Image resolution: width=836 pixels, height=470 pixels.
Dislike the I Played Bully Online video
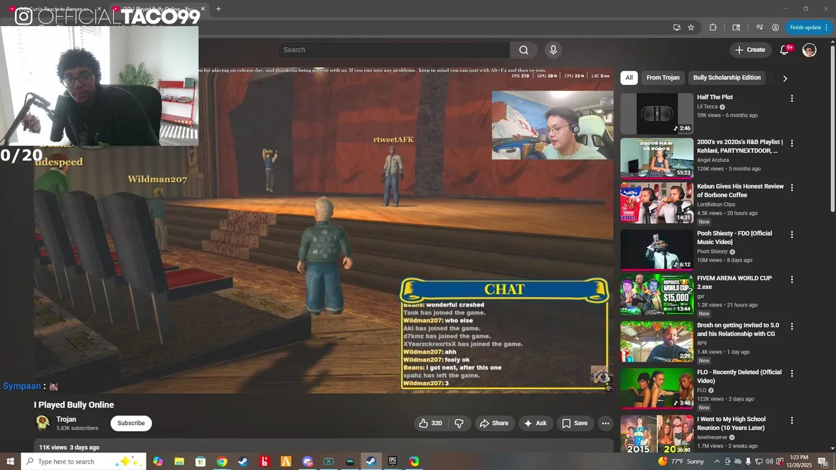pos(459,424)
